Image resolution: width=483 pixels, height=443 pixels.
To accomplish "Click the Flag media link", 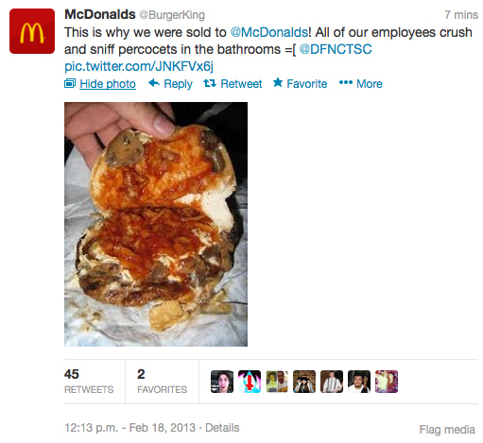I will (x=447, y=429).
